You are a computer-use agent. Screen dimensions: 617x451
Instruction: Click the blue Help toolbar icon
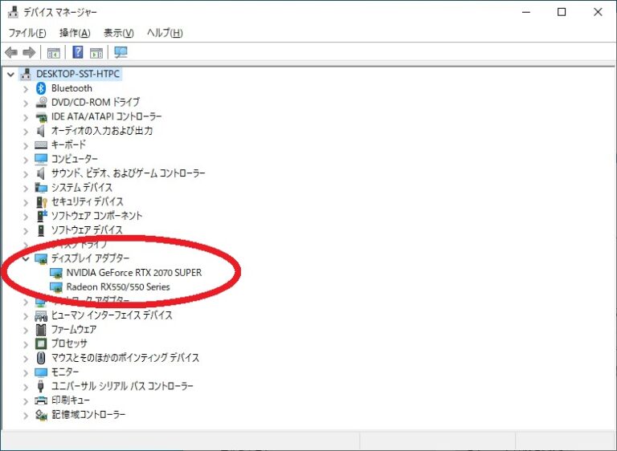[x=78, y=53]
